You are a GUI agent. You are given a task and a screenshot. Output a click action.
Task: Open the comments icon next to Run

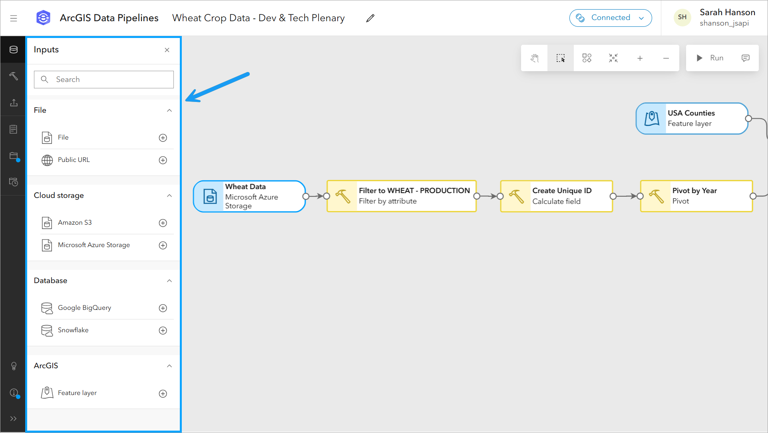[x=746, y=58]
